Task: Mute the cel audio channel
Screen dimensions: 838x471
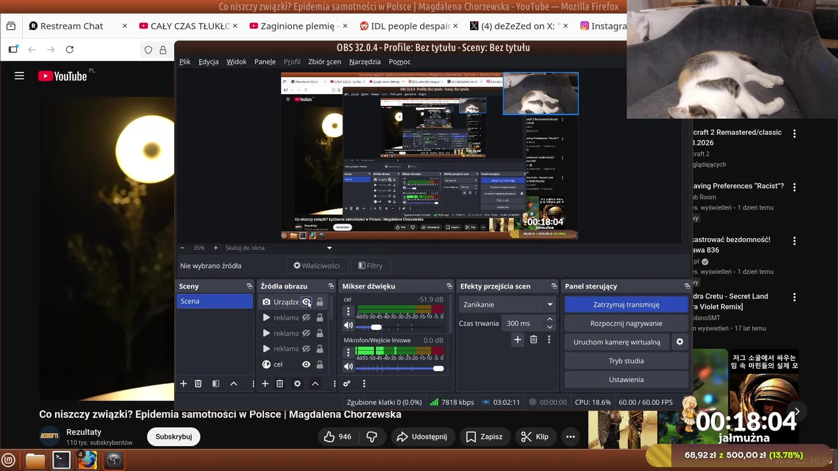Action: [348, 326]
